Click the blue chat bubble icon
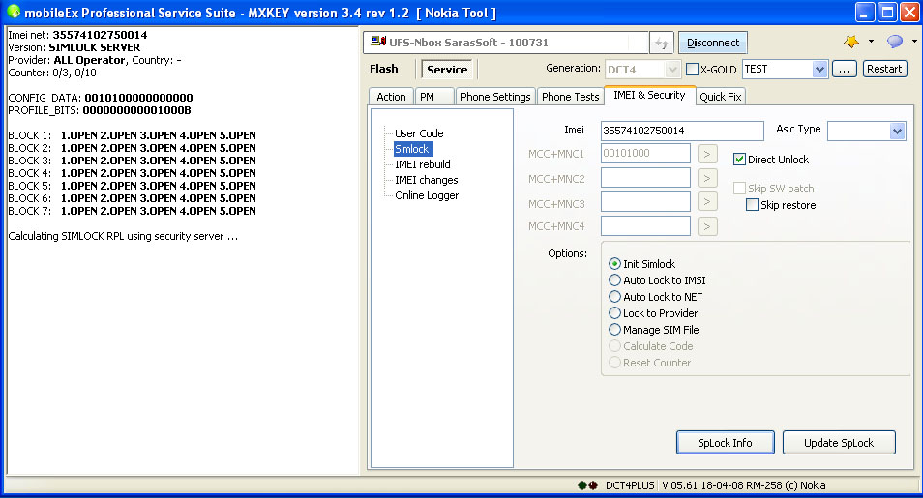923x498 pixels. [x=894, y=42]
